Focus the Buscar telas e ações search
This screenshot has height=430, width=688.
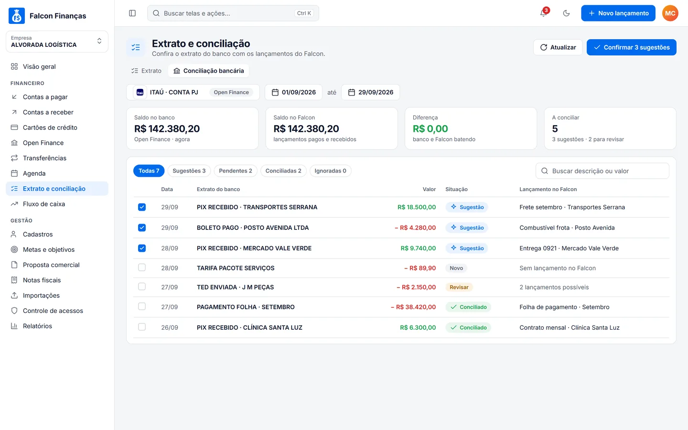[233, 13]
